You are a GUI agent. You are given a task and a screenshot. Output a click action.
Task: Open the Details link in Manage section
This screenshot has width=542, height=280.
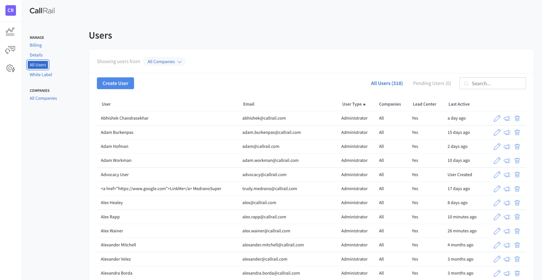(x=36, y=55)
